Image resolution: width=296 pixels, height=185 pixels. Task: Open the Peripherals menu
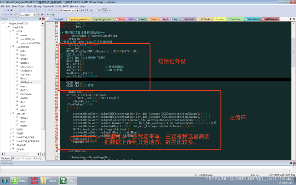point(48,6)
